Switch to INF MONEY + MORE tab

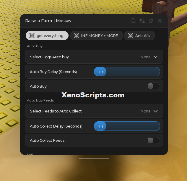click(96, 36)
